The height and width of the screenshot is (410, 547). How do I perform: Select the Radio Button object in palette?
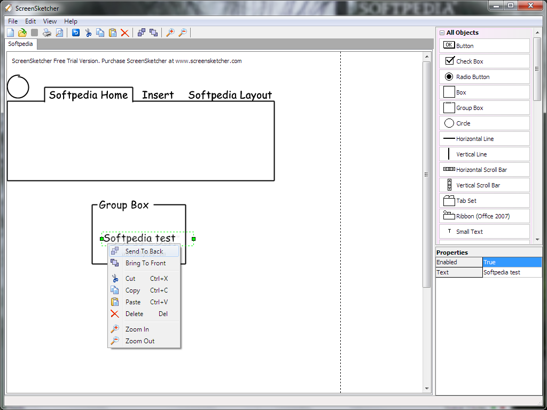point(484,77)
